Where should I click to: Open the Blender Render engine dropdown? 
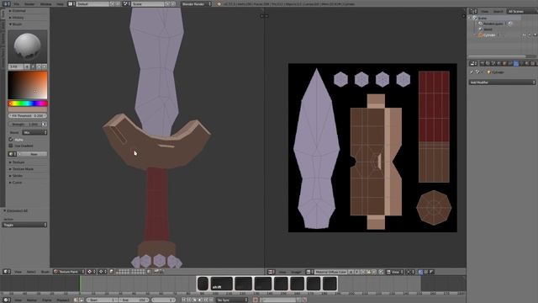(196, 3)
